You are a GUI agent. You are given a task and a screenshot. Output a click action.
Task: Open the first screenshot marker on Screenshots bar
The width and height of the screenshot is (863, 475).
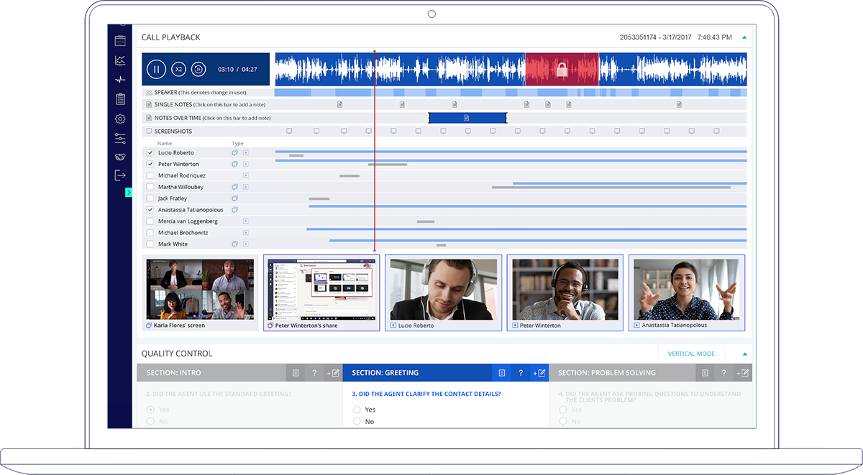pos(289,132)
